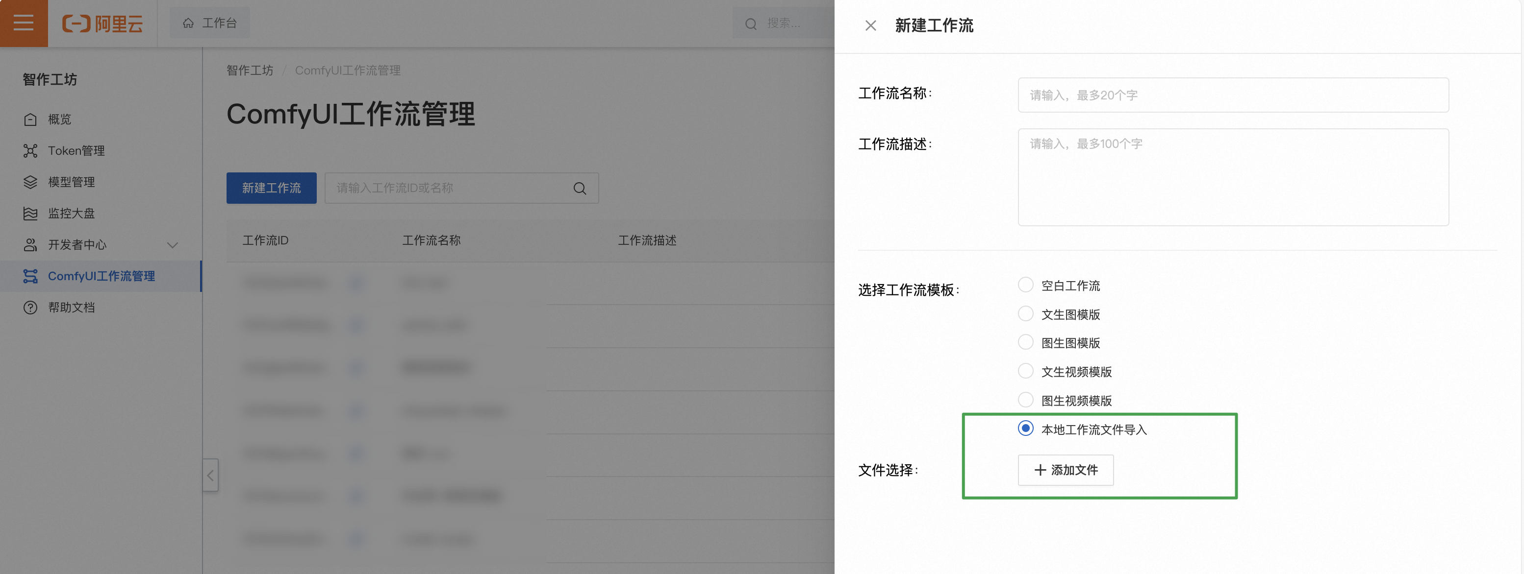Image resolution: width=1524 pixels, height=574 pixels.
Task: Click the Alibaba Cloud logo
Action: tap(103, 24)
